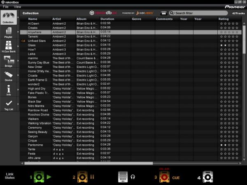Click the mixer icon in link status bar
The height and width of the screenshot is (185, 247).
(123, 177)
